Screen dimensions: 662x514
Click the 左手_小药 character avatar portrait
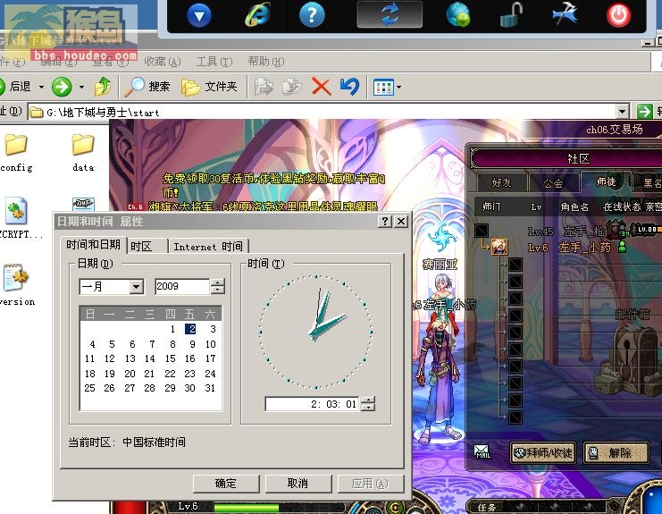pos(499,247)
